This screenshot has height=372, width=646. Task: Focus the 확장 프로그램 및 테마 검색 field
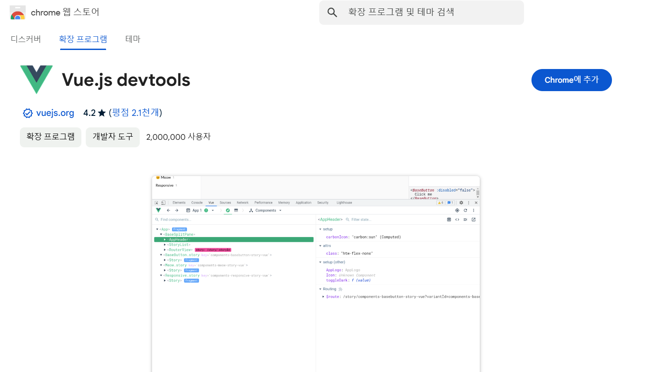pyautogui.click(x=421, y=12)
